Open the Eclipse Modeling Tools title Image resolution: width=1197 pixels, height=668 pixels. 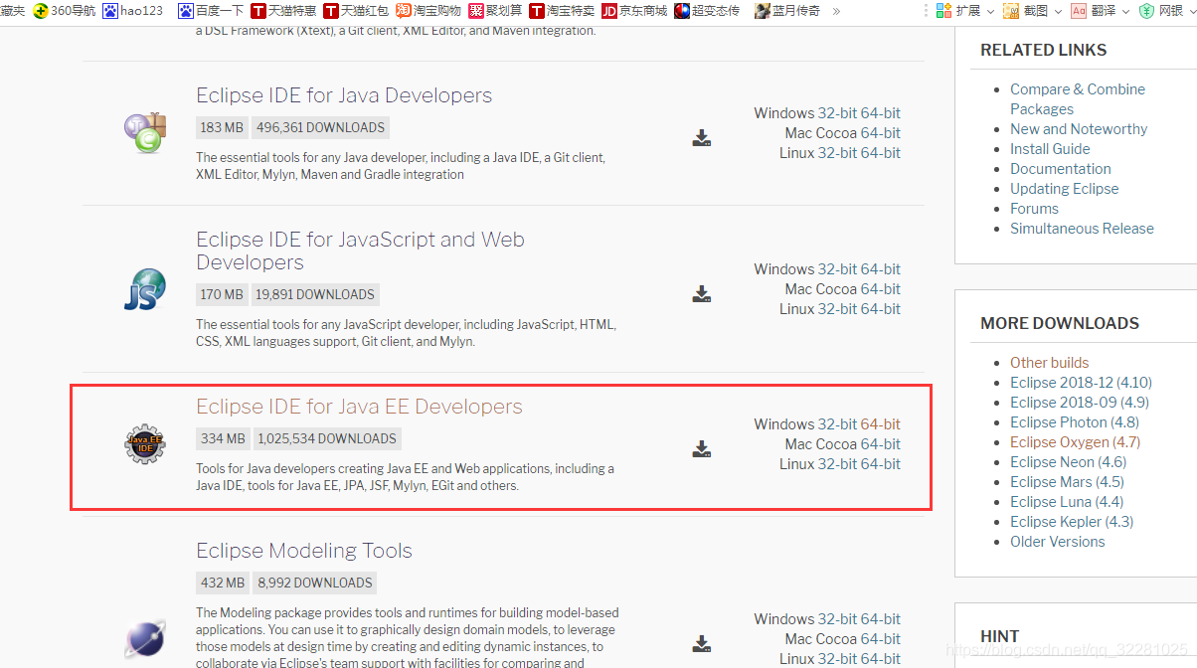point(304,551)
